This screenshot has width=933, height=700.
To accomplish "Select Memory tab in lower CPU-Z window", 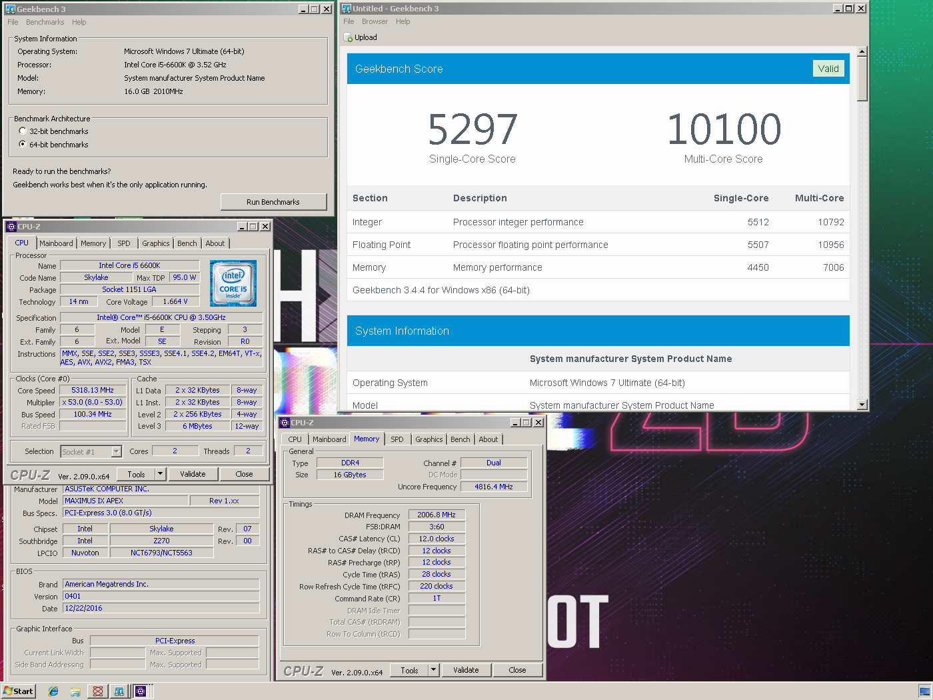I will pos(367,439).
